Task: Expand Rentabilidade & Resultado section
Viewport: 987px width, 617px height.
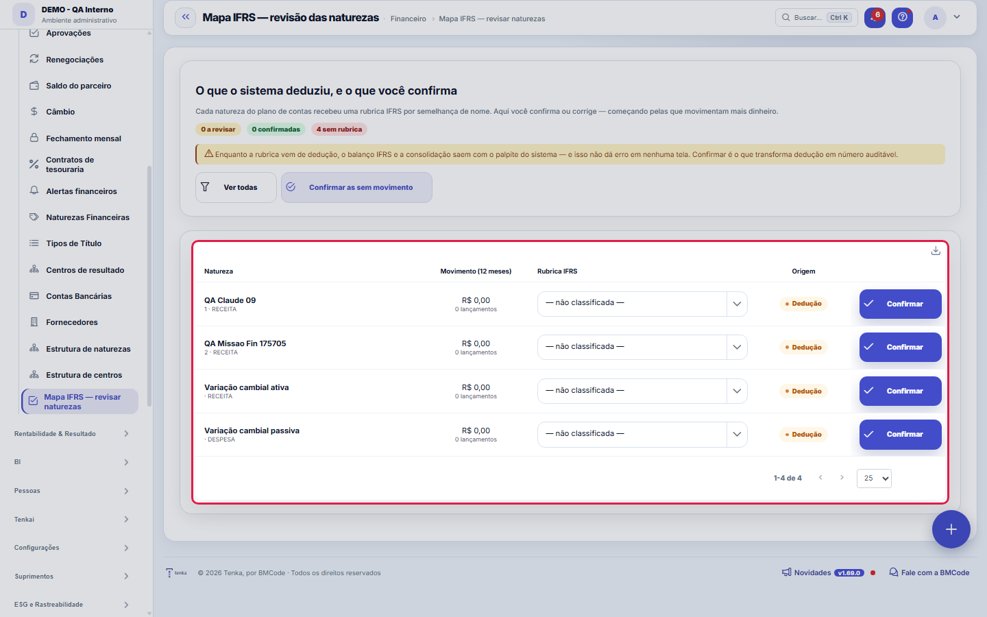Action: coord(71,433)
